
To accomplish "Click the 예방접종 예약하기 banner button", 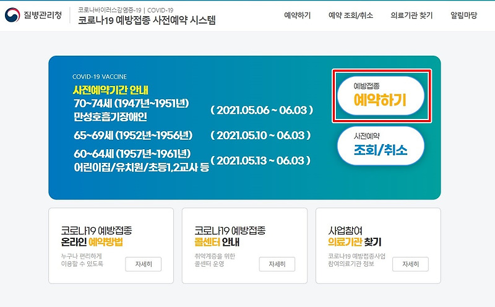I will pos(381,95).
